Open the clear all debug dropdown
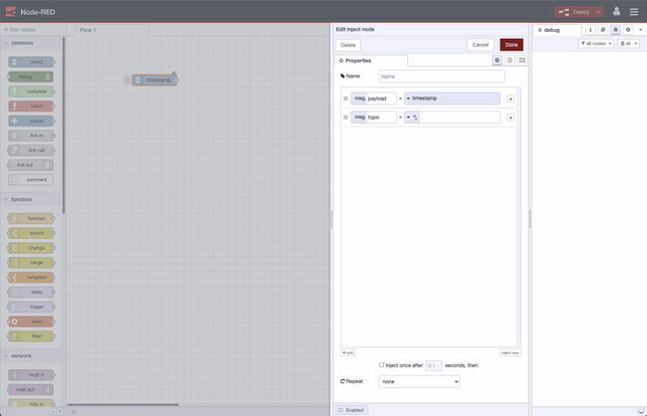The image size is (647, 416). [628, 44]
